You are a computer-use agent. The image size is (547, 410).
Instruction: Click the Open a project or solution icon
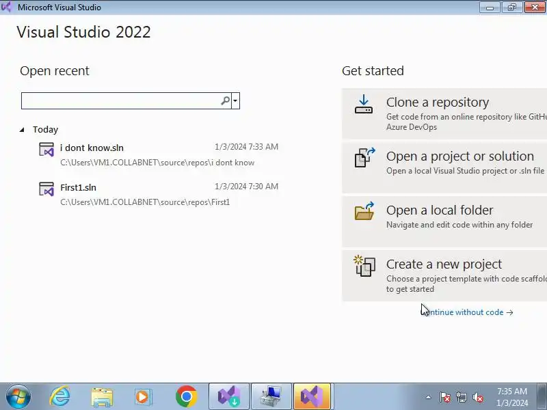[x=364, y=158]
